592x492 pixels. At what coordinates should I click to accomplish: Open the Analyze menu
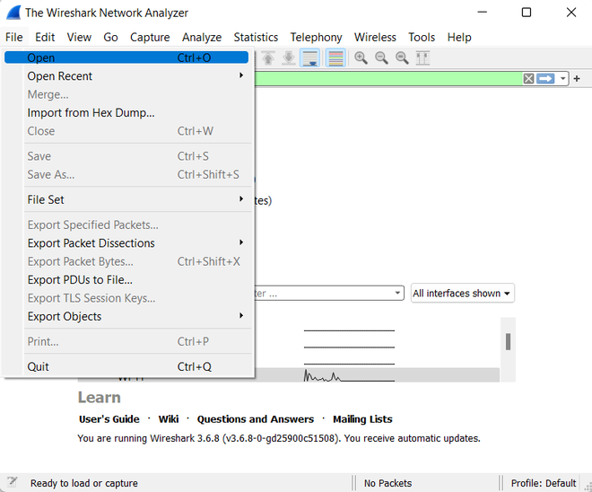click(x=202, y=37)
